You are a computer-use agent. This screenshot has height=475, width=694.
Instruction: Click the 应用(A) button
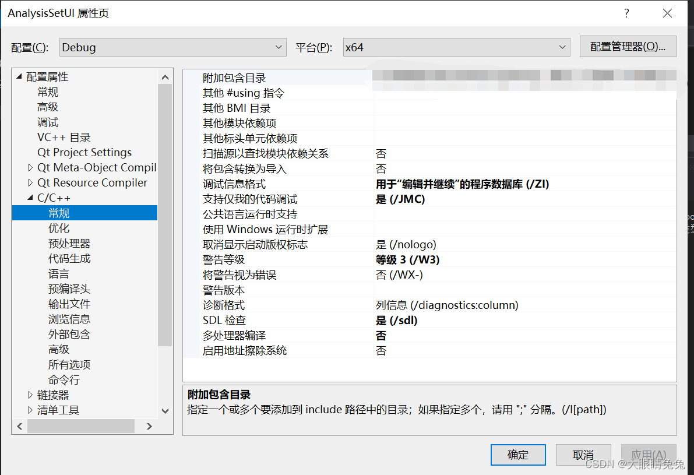click(649, 455)
